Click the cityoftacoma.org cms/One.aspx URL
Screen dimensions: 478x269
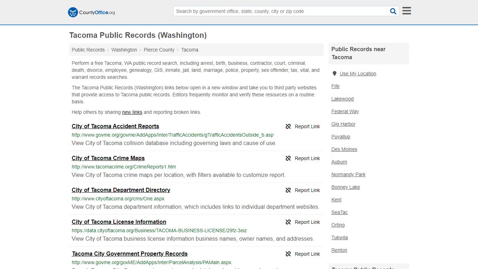click(118, 199)
